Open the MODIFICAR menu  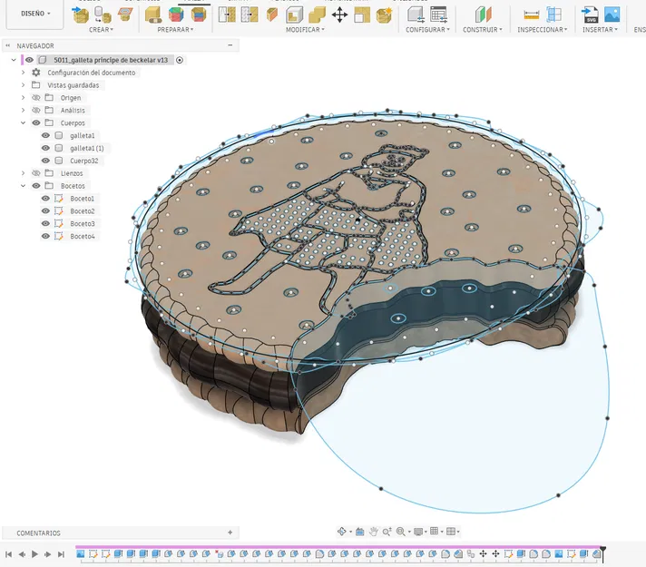pos(305,30)
